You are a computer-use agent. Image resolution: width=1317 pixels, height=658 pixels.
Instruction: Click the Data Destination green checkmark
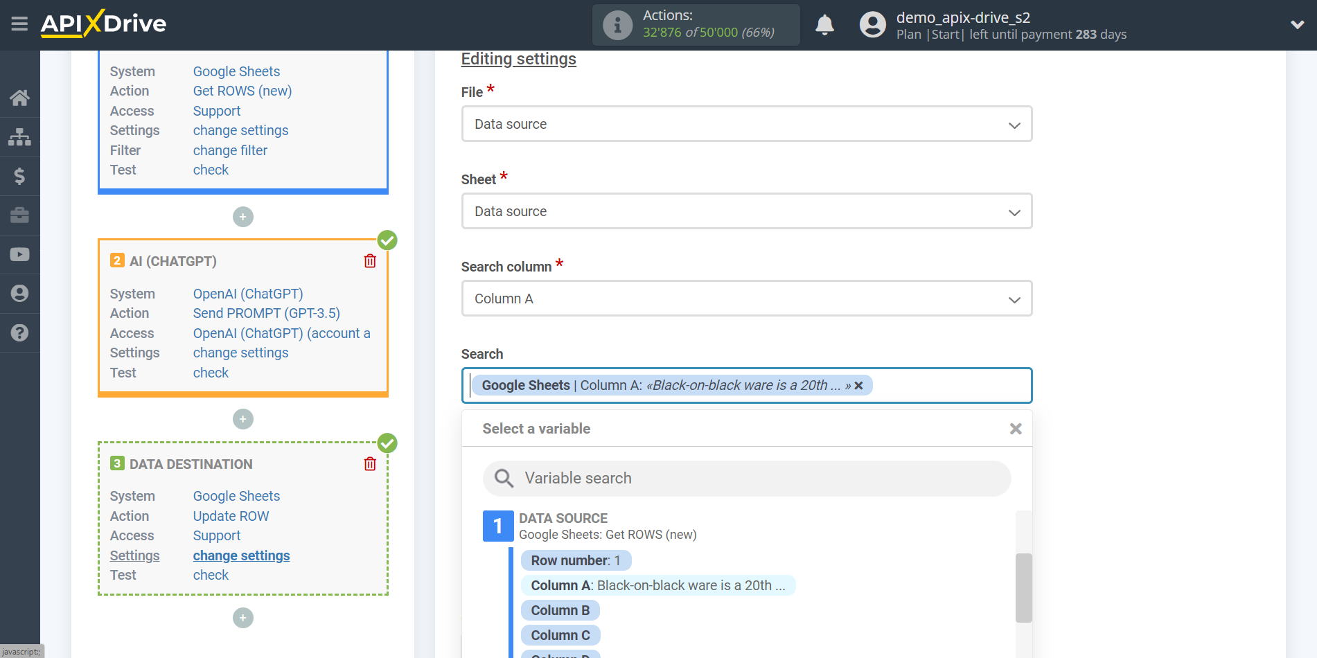pos(387,443)
